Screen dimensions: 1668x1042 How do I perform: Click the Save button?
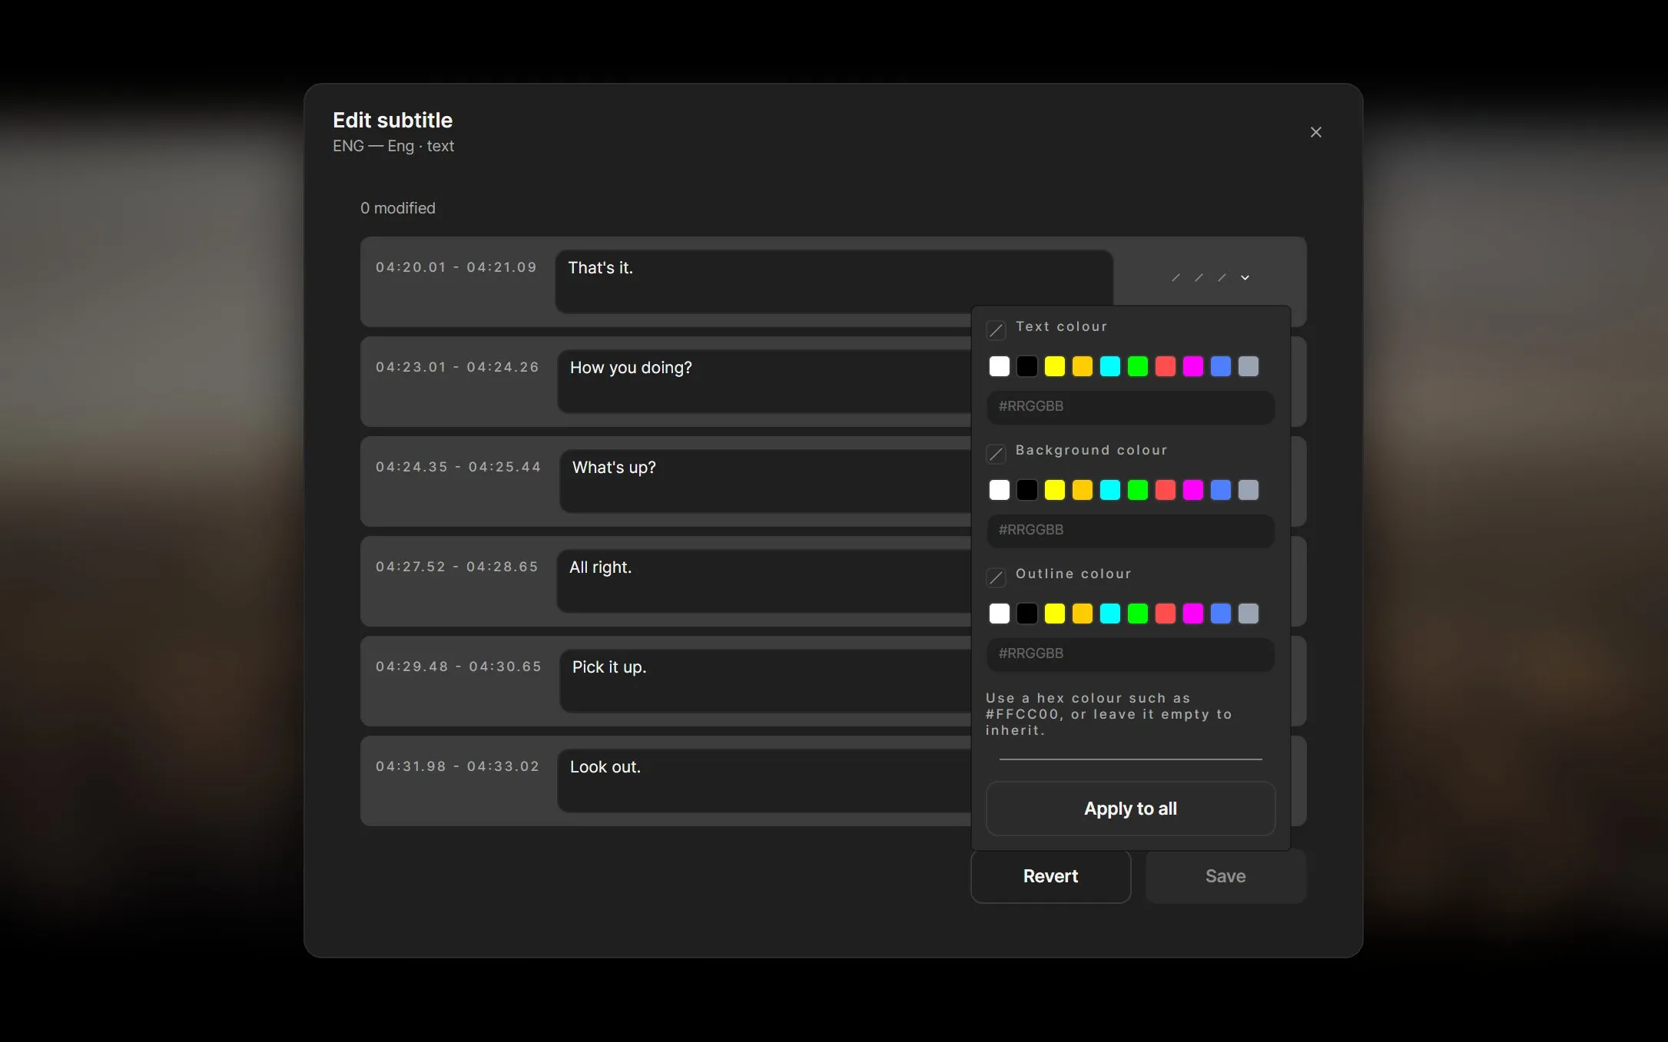pos(1225,876)
